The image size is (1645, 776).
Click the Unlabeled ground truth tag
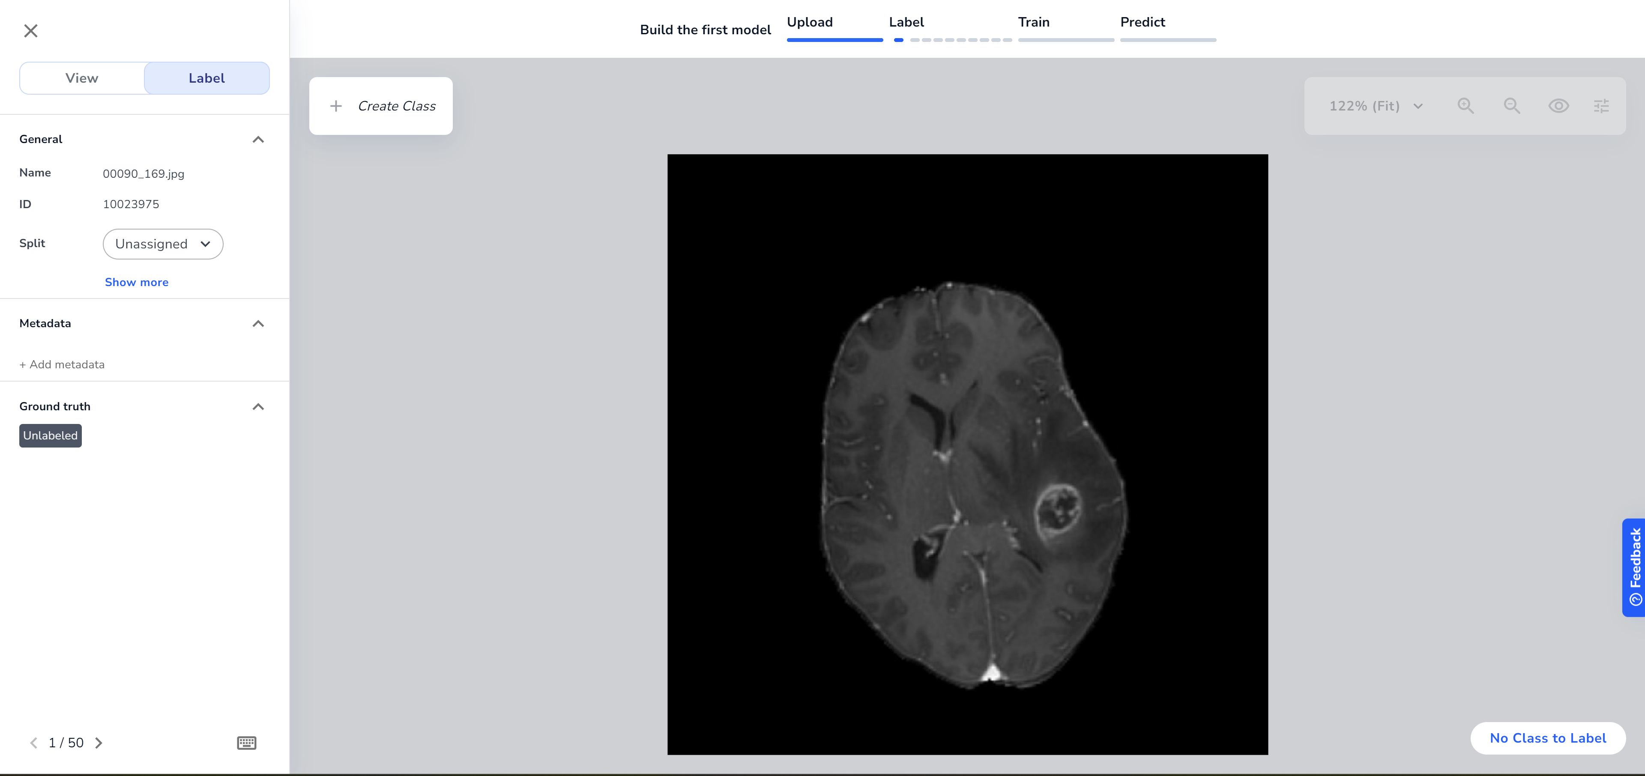(51, 436)
